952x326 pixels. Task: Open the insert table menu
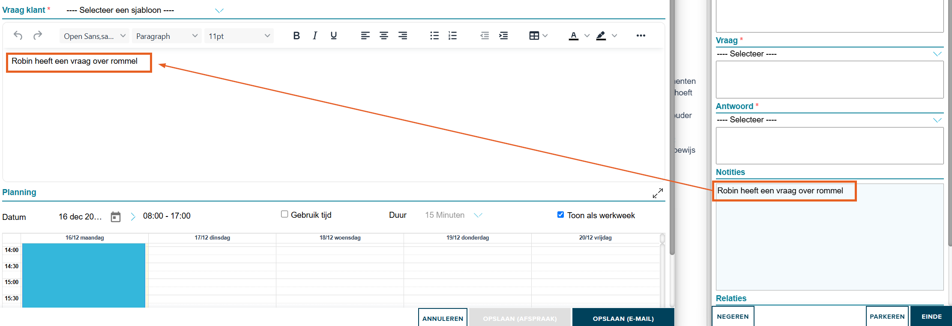coord(538,36)
